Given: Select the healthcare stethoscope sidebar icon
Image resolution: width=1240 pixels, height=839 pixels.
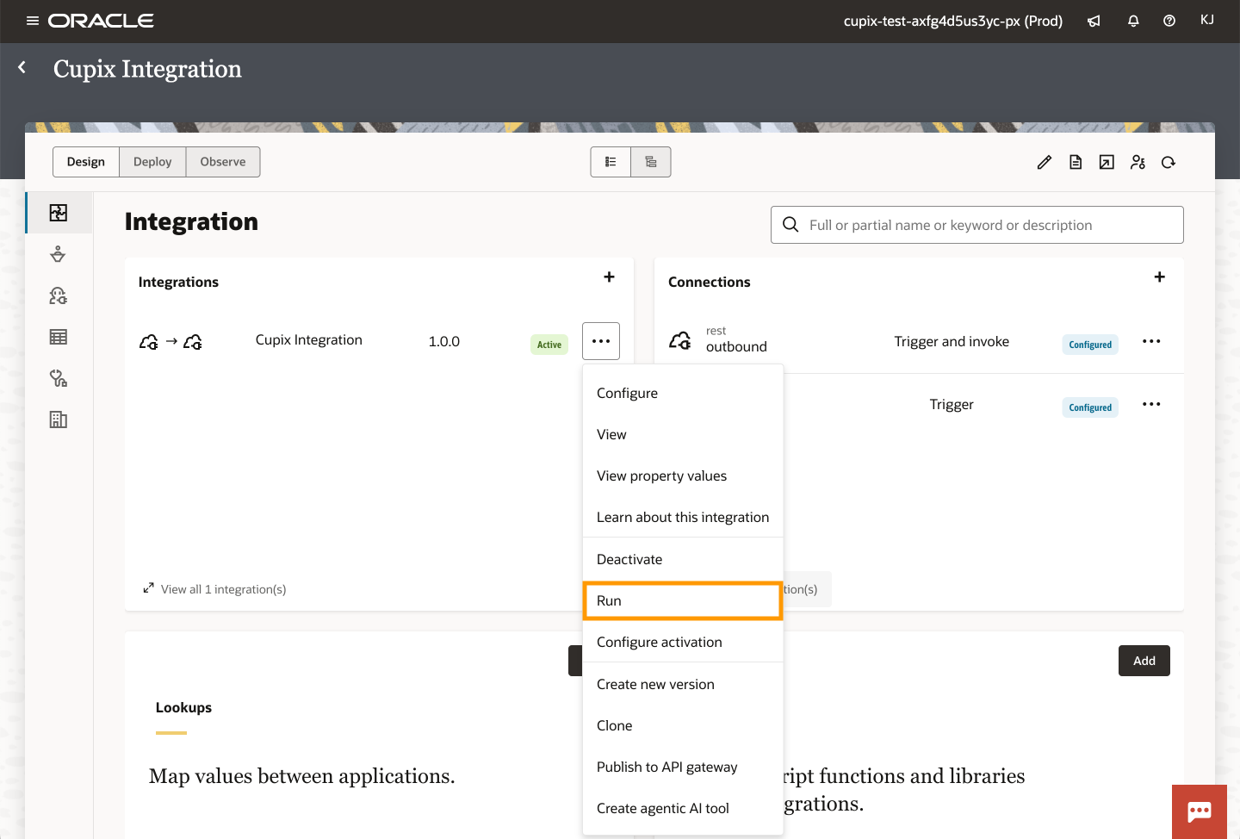Looking at the screenshot, I should (59, 378).
